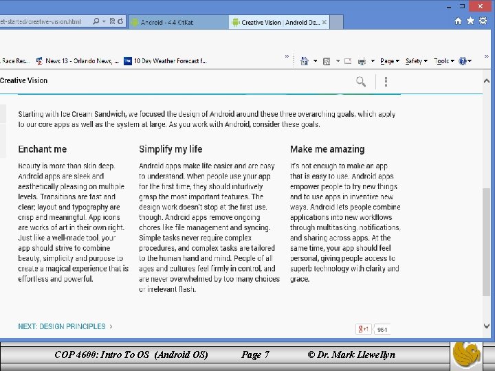Open a new blank tab

[x=336, y=23]
